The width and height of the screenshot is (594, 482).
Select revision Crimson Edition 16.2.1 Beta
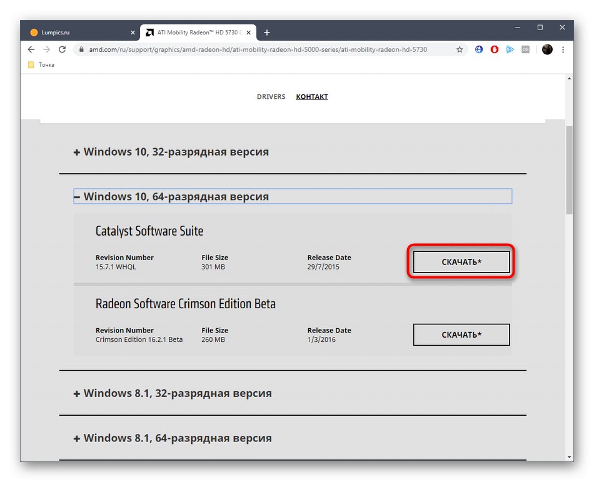tap(139, 339)
